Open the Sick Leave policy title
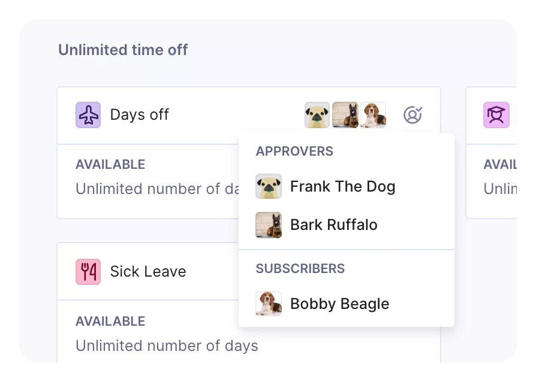This screenshot has width=536, height=382. click(x=148, y=272)
